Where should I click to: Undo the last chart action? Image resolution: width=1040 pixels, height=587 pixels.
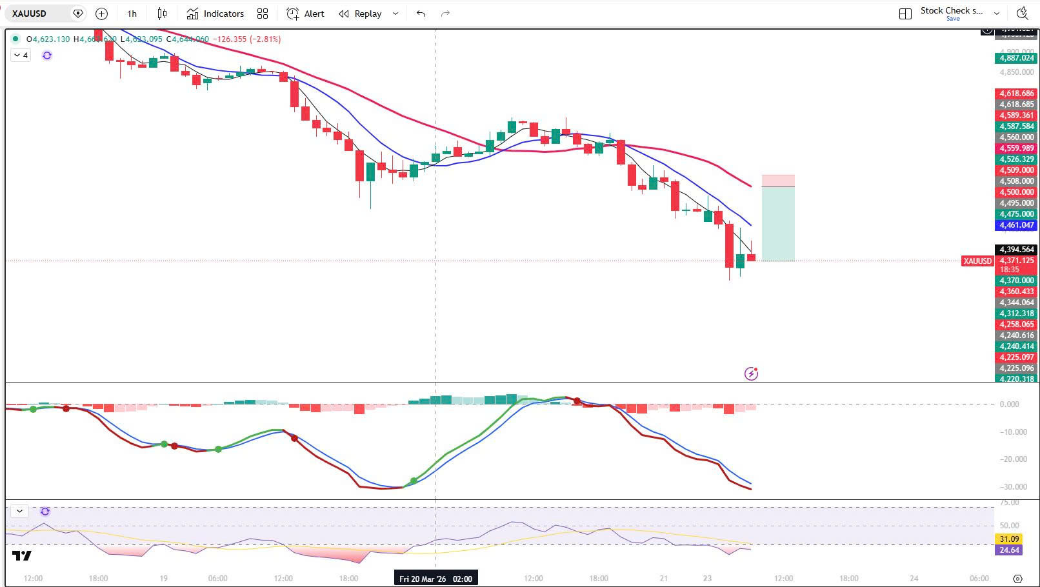(421, 14)
